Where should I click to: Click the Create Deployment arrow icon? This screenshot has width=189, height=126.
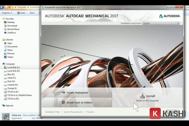[63, 93]
